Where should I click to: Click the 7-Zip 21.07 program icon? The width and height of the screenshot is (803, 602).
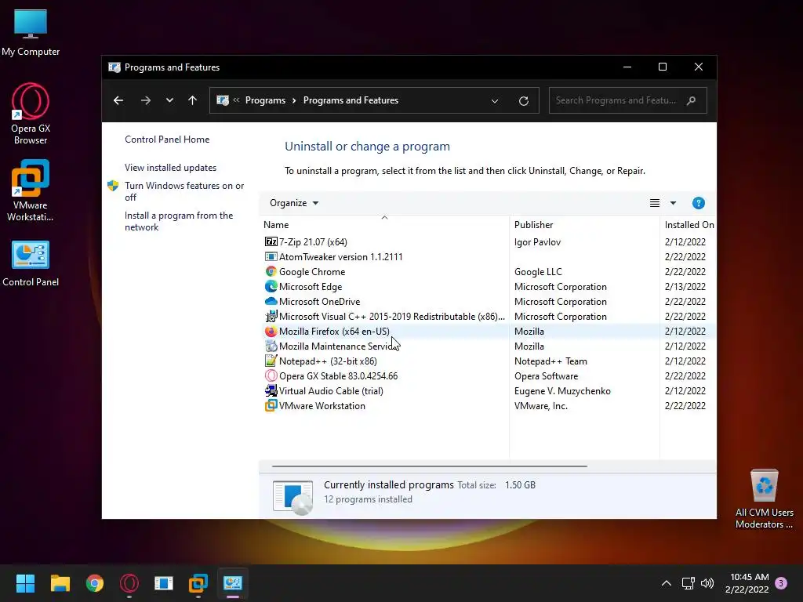point(271,241)
